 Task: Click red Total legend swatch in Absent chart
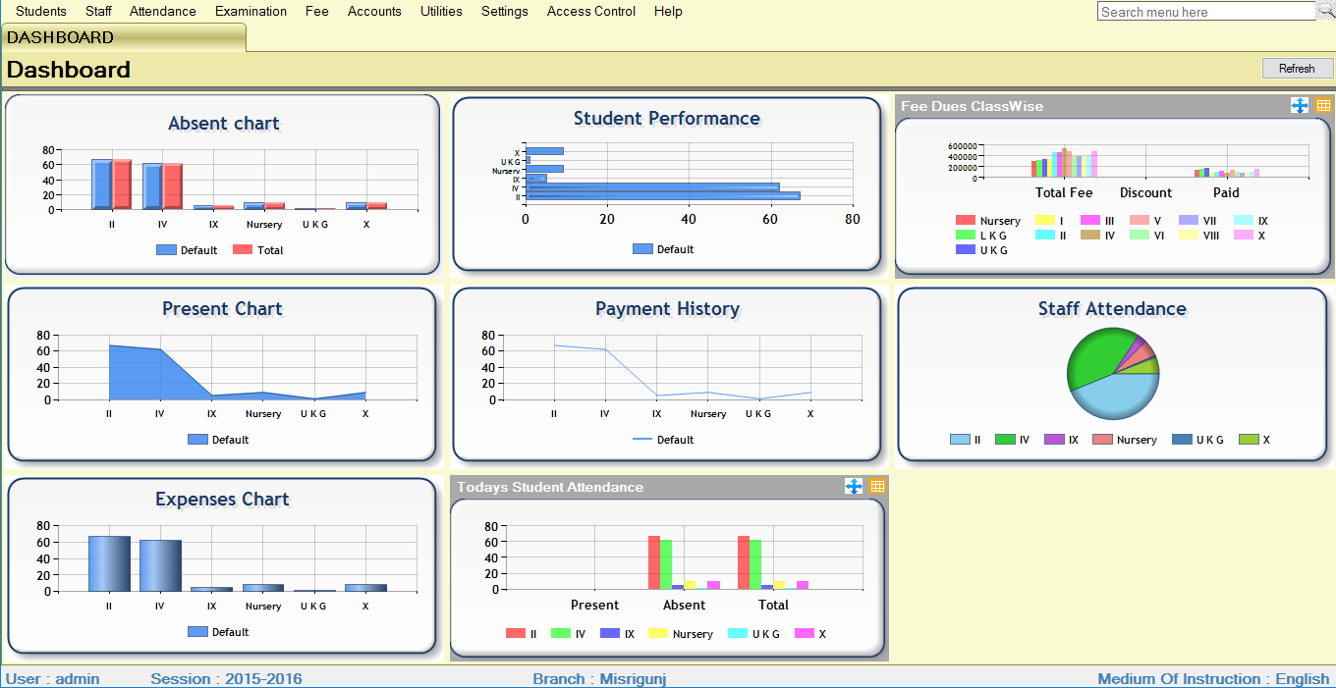pyautogui.click(x=243, y=250)
